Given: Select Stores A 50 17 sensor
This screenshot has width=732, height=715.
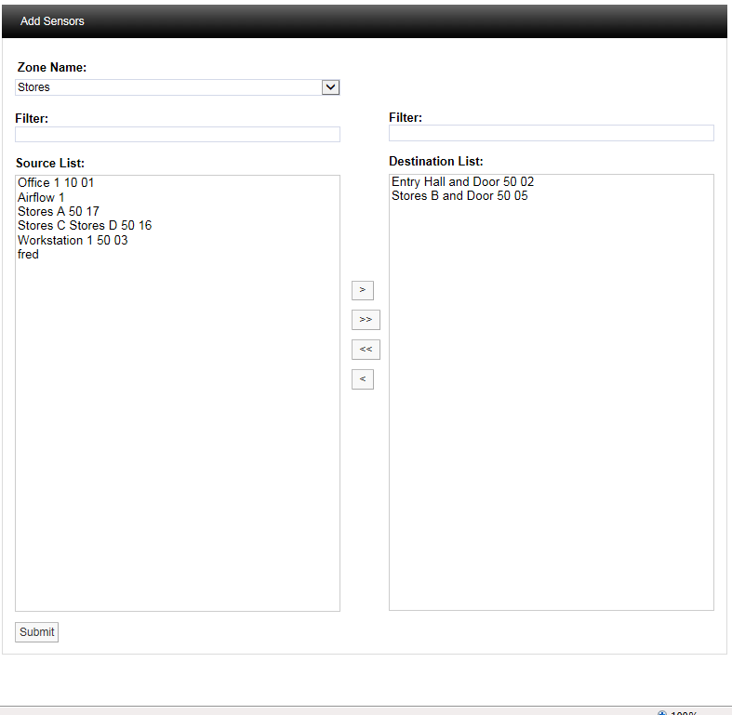Looking at the screenshot, I should click(x=58, y=212).
